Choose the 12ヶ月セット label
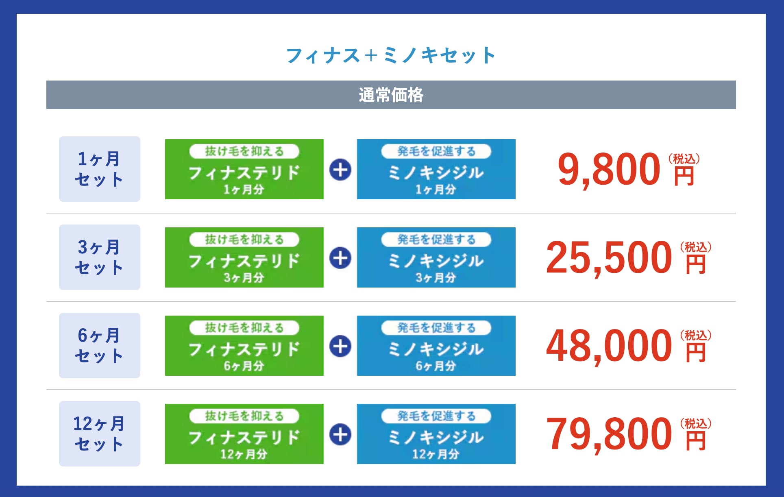Image resolution: width=784 pixels, height=497 pixels. [x=100, y=434]
